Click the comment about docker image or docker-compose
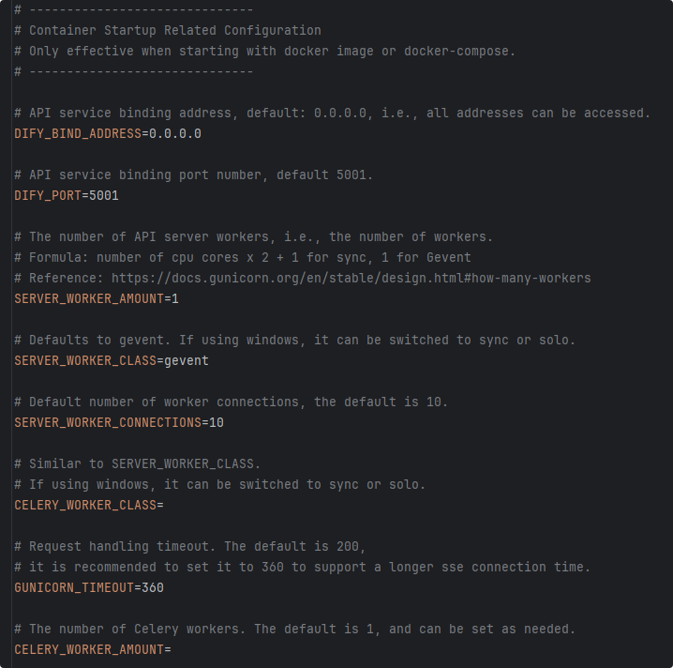Image resolution: width=673 pixels, height=668 pixels. (x=264, y=51)
